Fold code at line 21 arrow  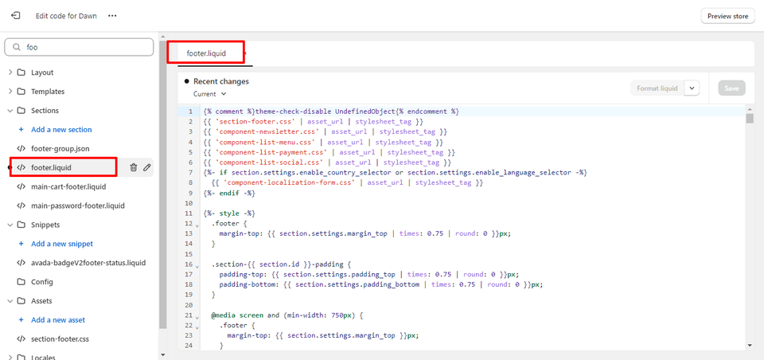[x=197, y=317]
